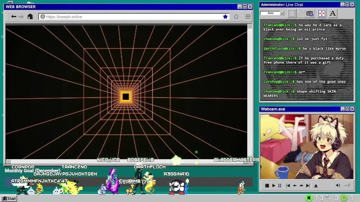Image resolution: width=360 pixels, height=202 pixels.
Task: Click 'hes one of the good ones' message
Action: pyautogui.click(x=304, y=82)
